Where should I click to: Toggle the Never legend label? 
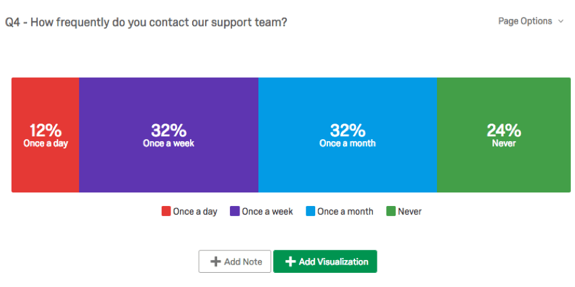[409, 211]
